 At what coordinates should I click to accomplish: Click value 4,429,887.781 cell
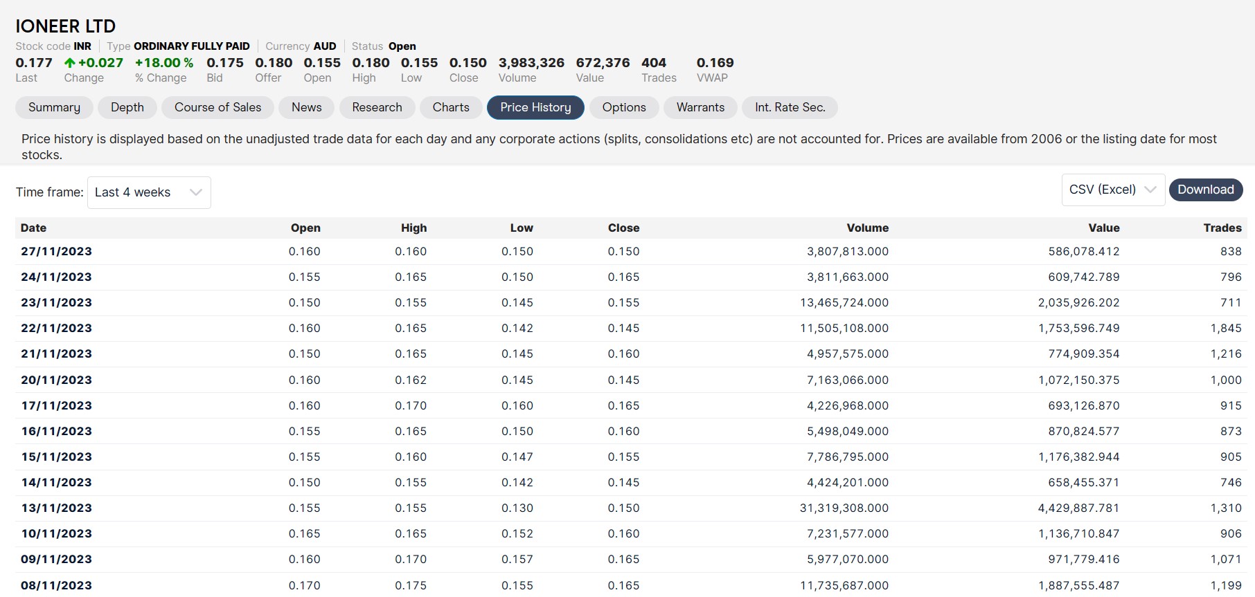point(1078,508)
